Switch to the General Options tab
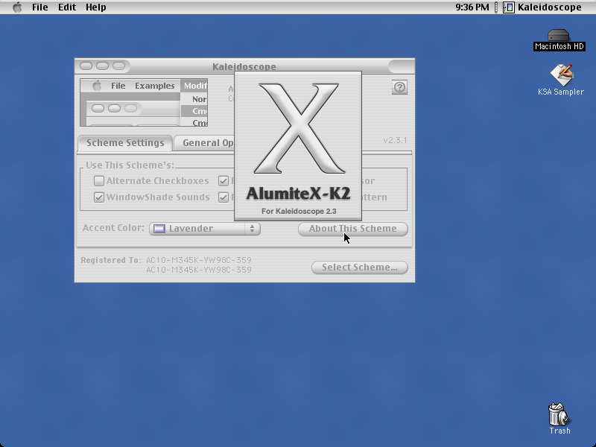Viewport: 596px width, 447px height. pyautogui.click(x=204, y=143)
